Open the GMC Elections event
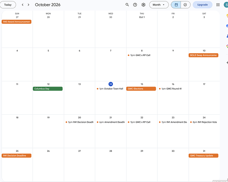The image size is (228, 182). (141, 89)
